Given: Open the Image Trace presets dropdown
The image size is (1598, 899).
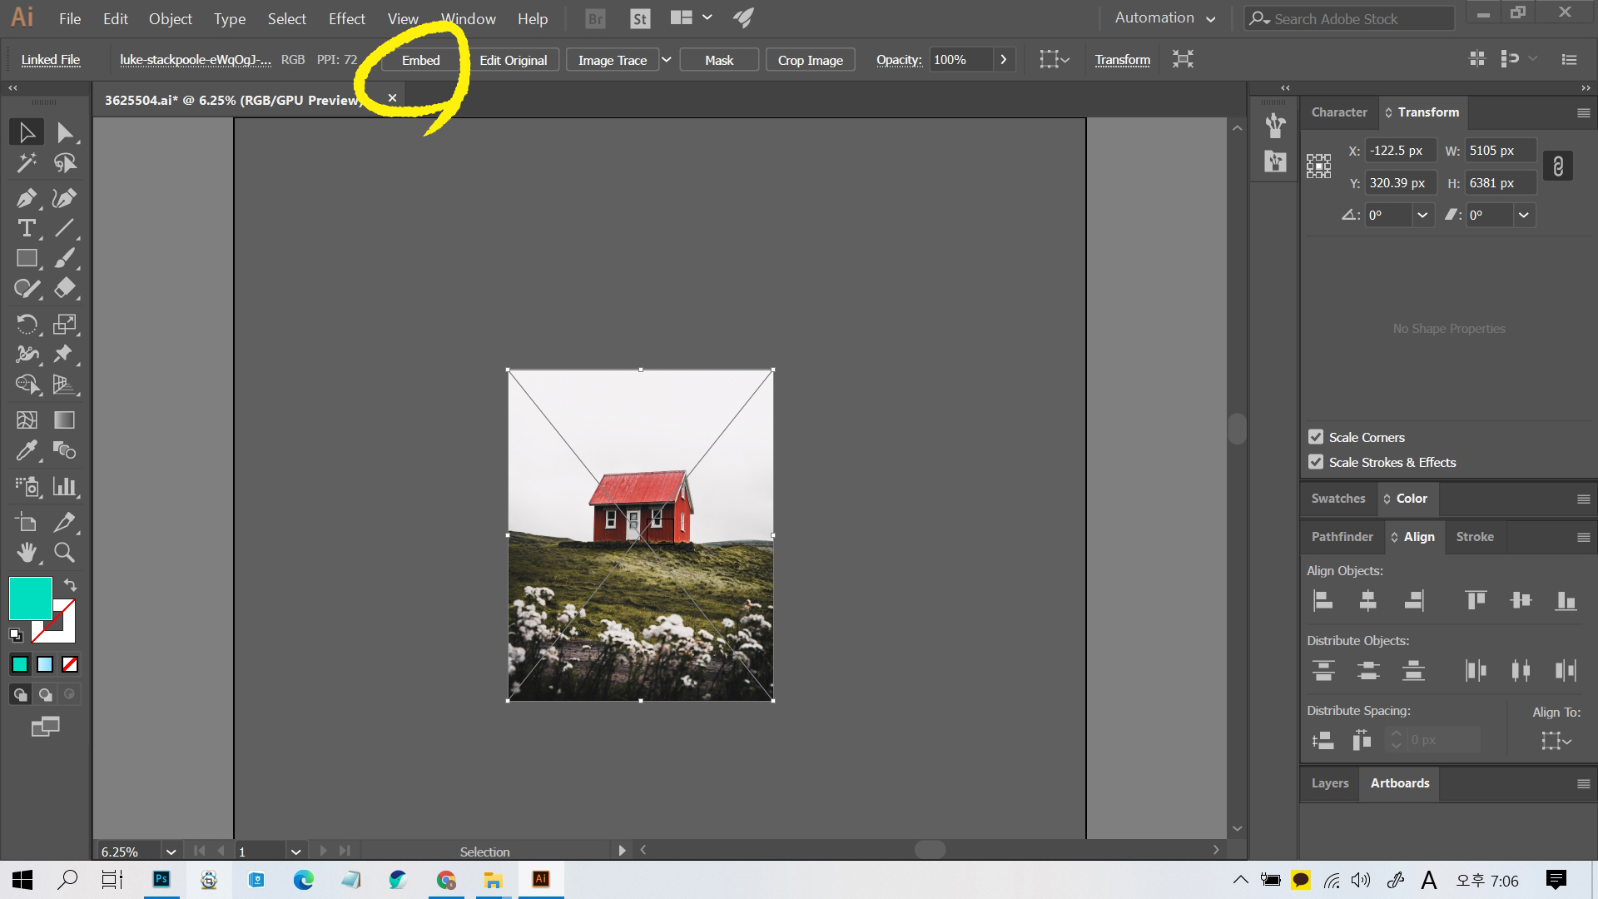Looking at the screenshot, I should click(x=666, y=60).
